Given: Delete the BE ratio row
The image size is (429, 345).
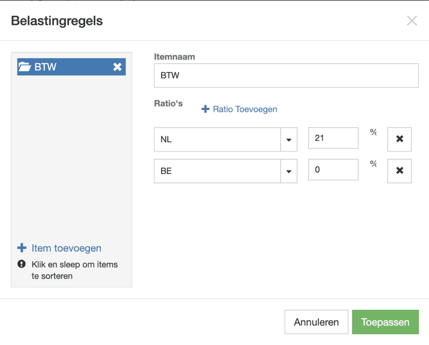Looking at the screenshot, I should click(x=399, y=171).
